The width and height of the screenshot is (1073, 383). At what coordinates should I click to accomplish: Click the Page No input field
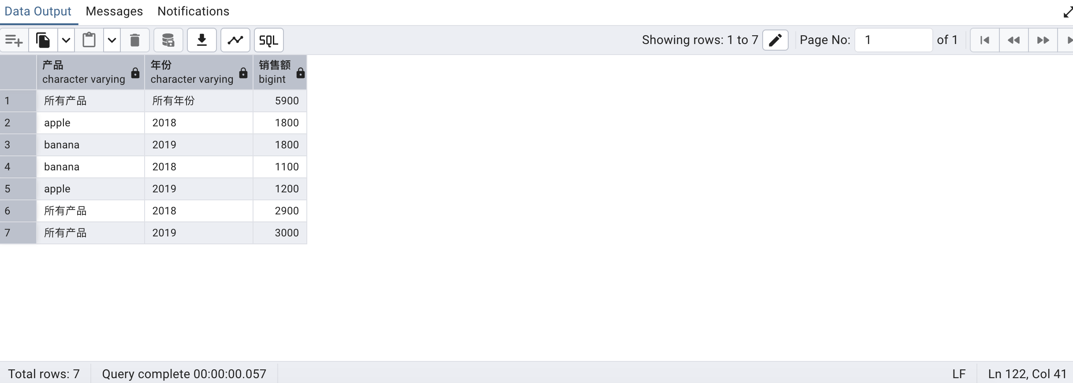tap(893, 41)
